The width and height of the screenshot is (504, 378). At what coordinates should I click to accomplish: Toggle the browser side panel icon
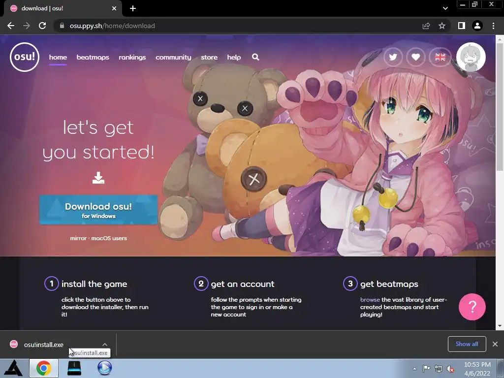tap(462, 26)
